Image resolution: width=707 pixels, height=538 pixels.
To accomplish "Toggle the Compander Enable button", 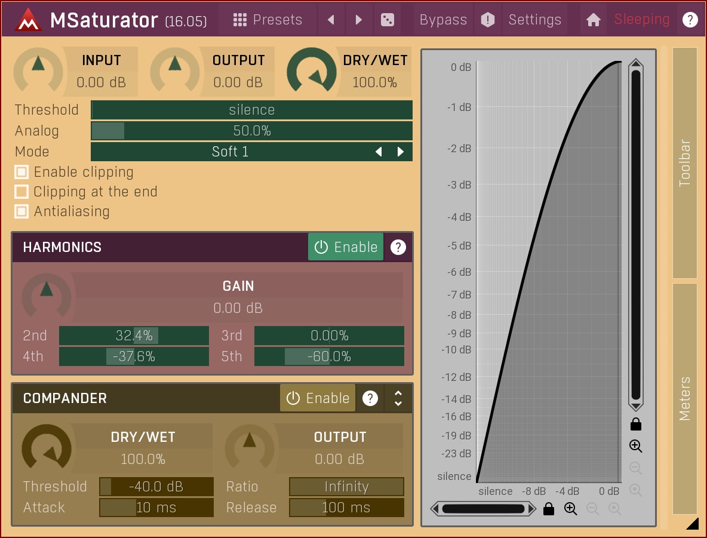I will click(x=318, y=398).
